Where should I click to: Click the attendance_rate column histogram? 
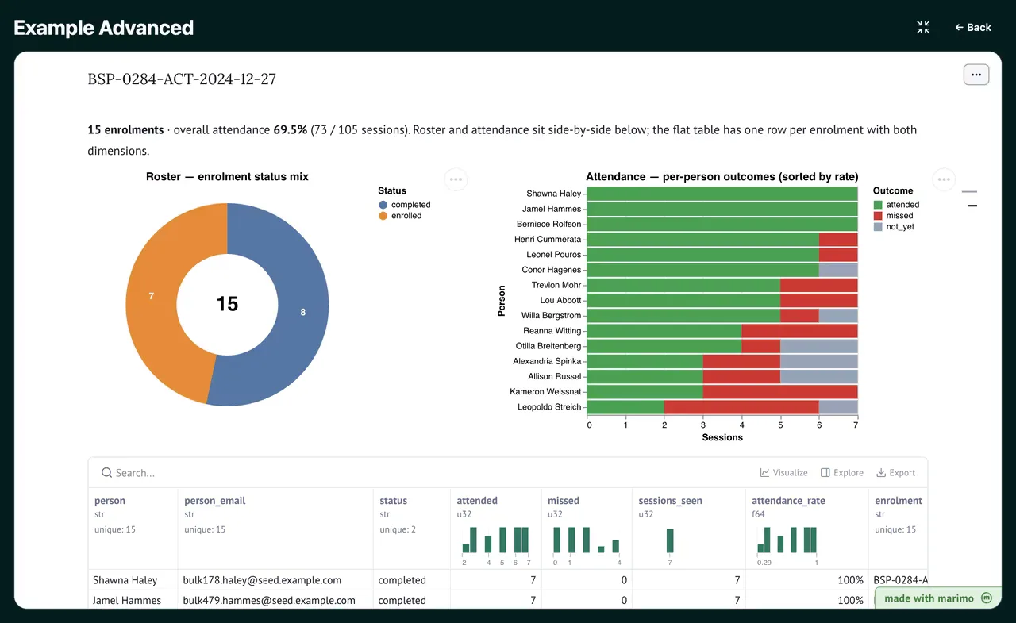(x=787, y=540)
